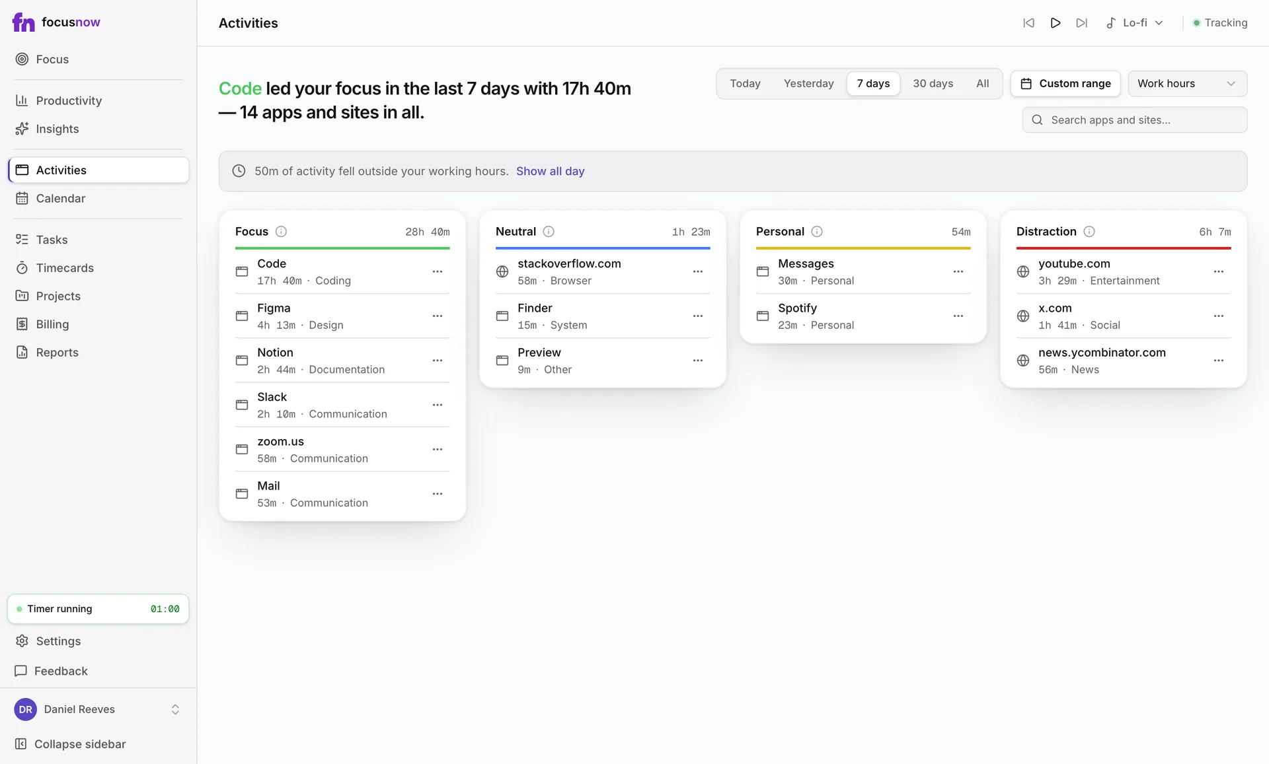Open Billing in sidebar
This screenshot has width=1269, height=764.
tap(98, 325)
